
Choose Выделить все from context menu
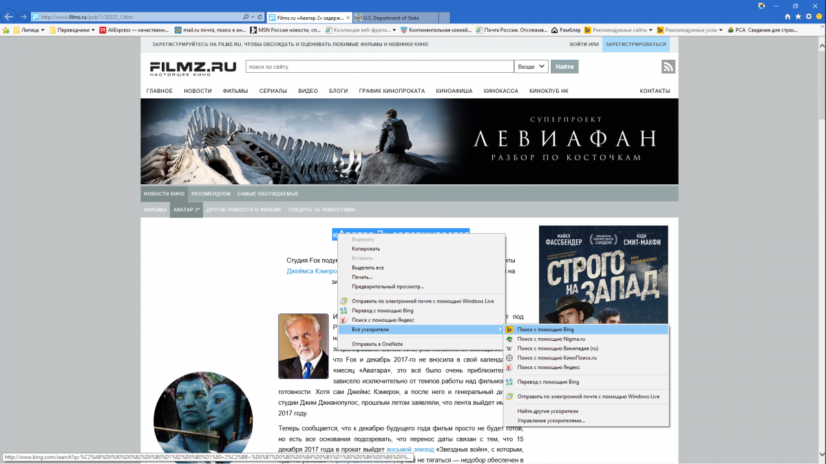pyautogui.click(x=421, y=267)
